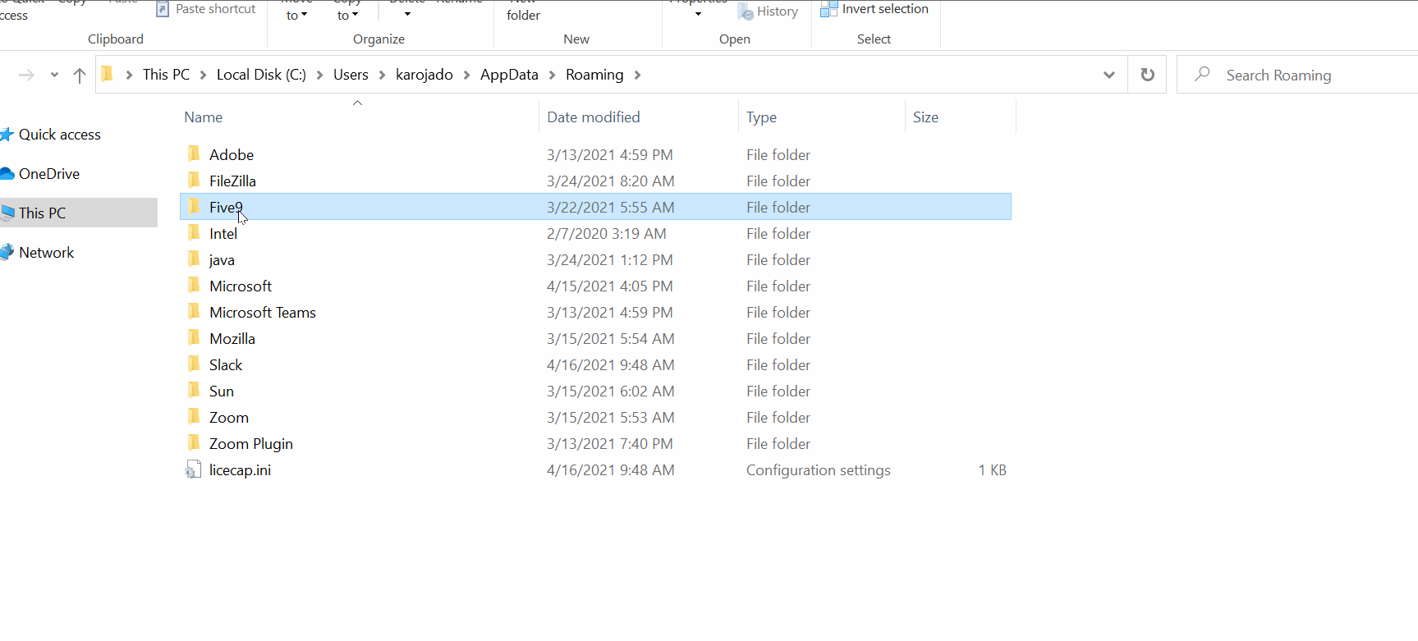This screenshot has width=1418, height=641.
Task: Jump to Local Disk (C:) in breadcrumb
Action: pyautogui.click(x=261, y=75)
